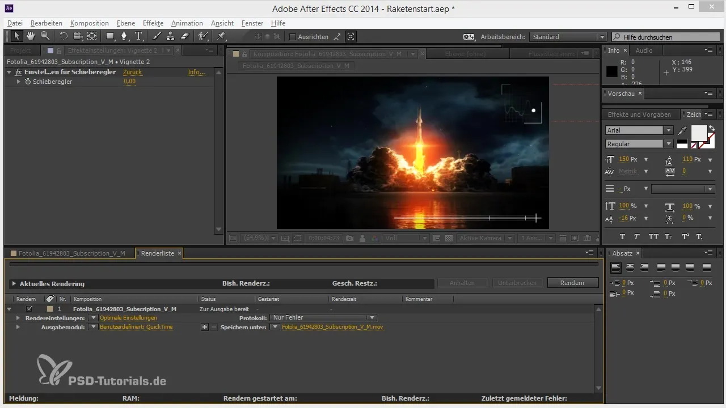Align paragraph text right

[644, 267]
